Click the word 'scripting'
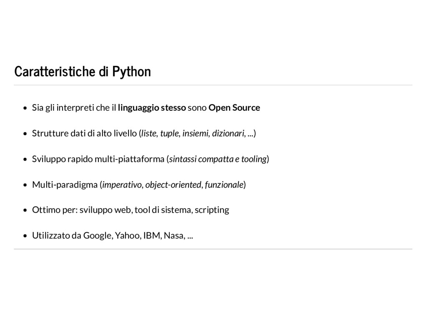Viewport: 427px width, 311px height. (212, 210)
